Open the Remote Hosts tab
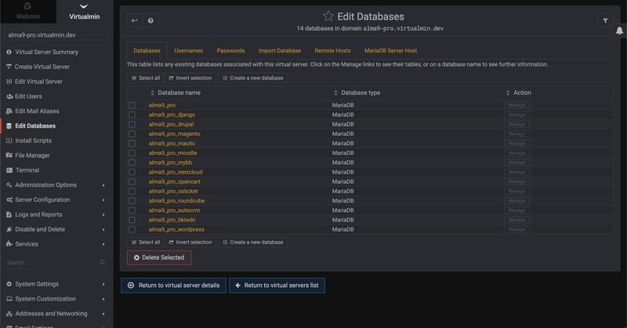 coord(332,51)
